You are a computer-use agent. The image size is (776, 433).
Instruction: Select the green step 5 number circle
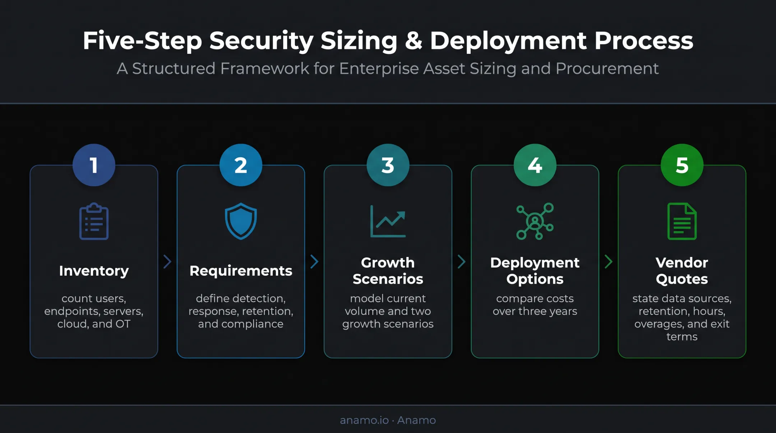coord(682,165)
